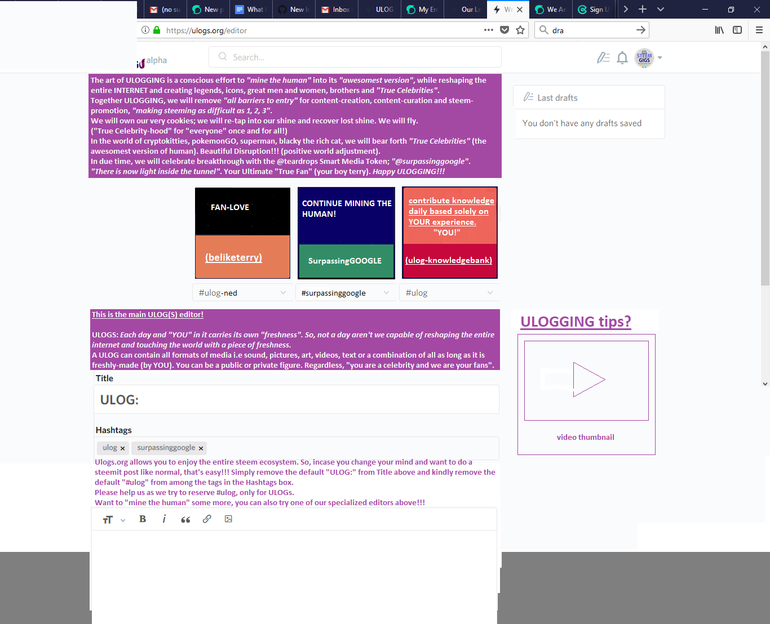Click the browser search box containing 'dra'
Image resolution: width=770 pixels, height=624 pixels.
(591, 30)
